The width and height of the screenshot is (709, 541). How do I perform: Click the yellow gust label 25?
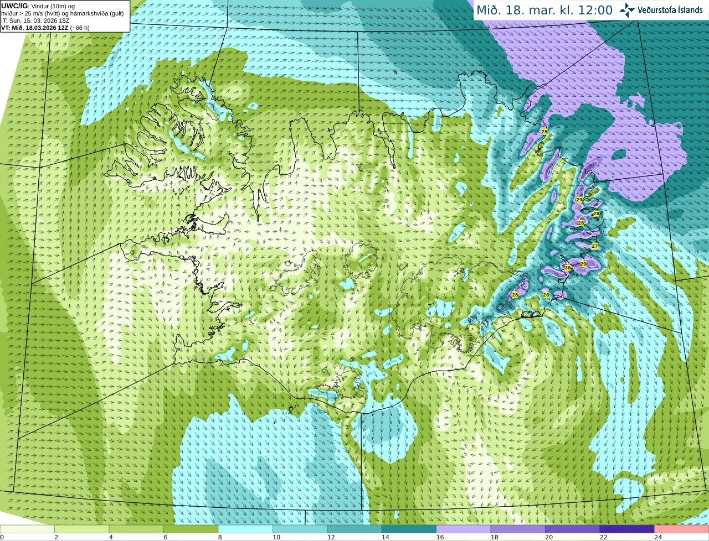[x=544, y=132]
